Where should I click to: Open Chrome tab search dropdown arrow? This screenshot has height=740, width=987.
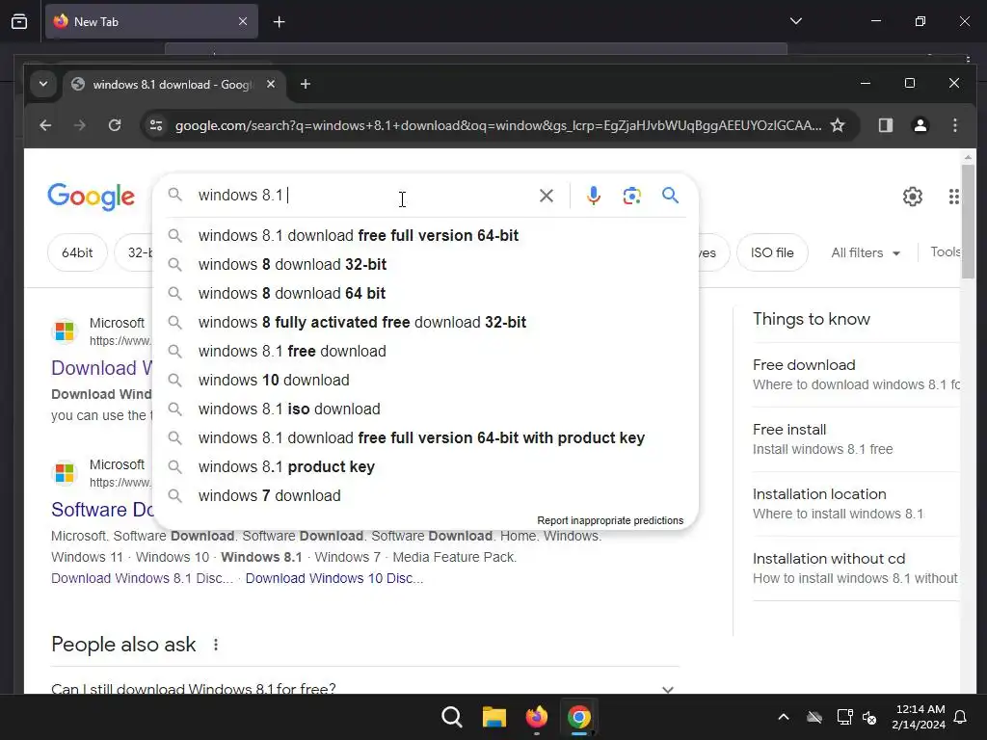(42, 84)
